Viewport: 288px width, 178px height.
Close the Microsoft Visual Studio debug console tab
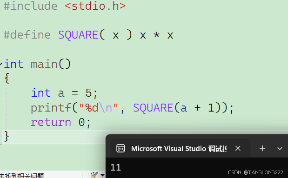point(238,148)
